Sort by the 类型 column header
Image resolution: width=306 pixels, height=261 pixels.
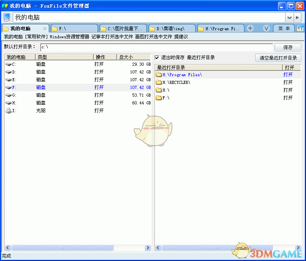pyautogui.click(x=64, y=57)
